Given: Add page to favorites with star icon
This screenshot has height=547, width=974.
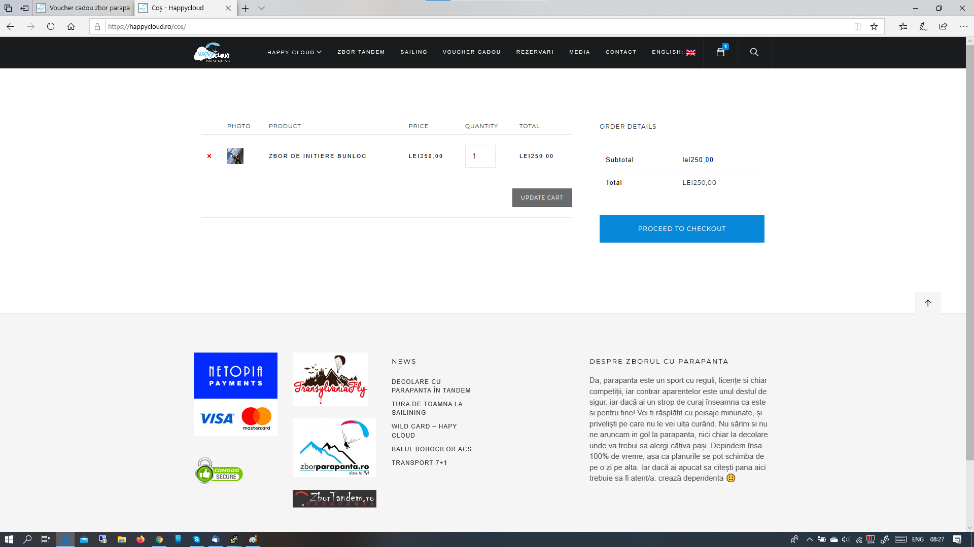Looking at the screenshot, I should 874,27.
